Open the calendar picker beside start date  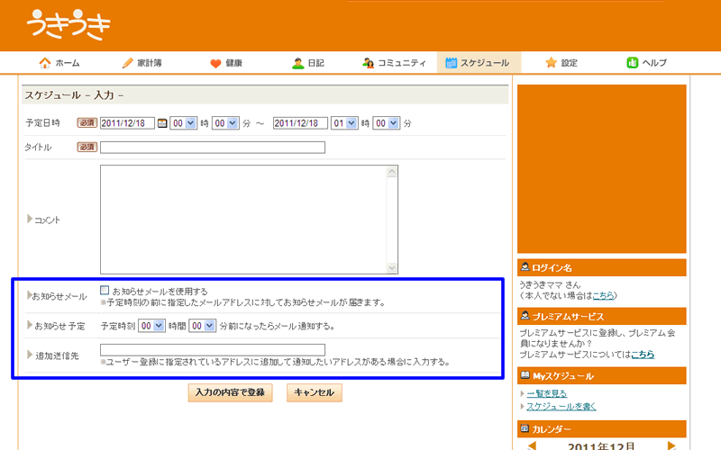162,123
